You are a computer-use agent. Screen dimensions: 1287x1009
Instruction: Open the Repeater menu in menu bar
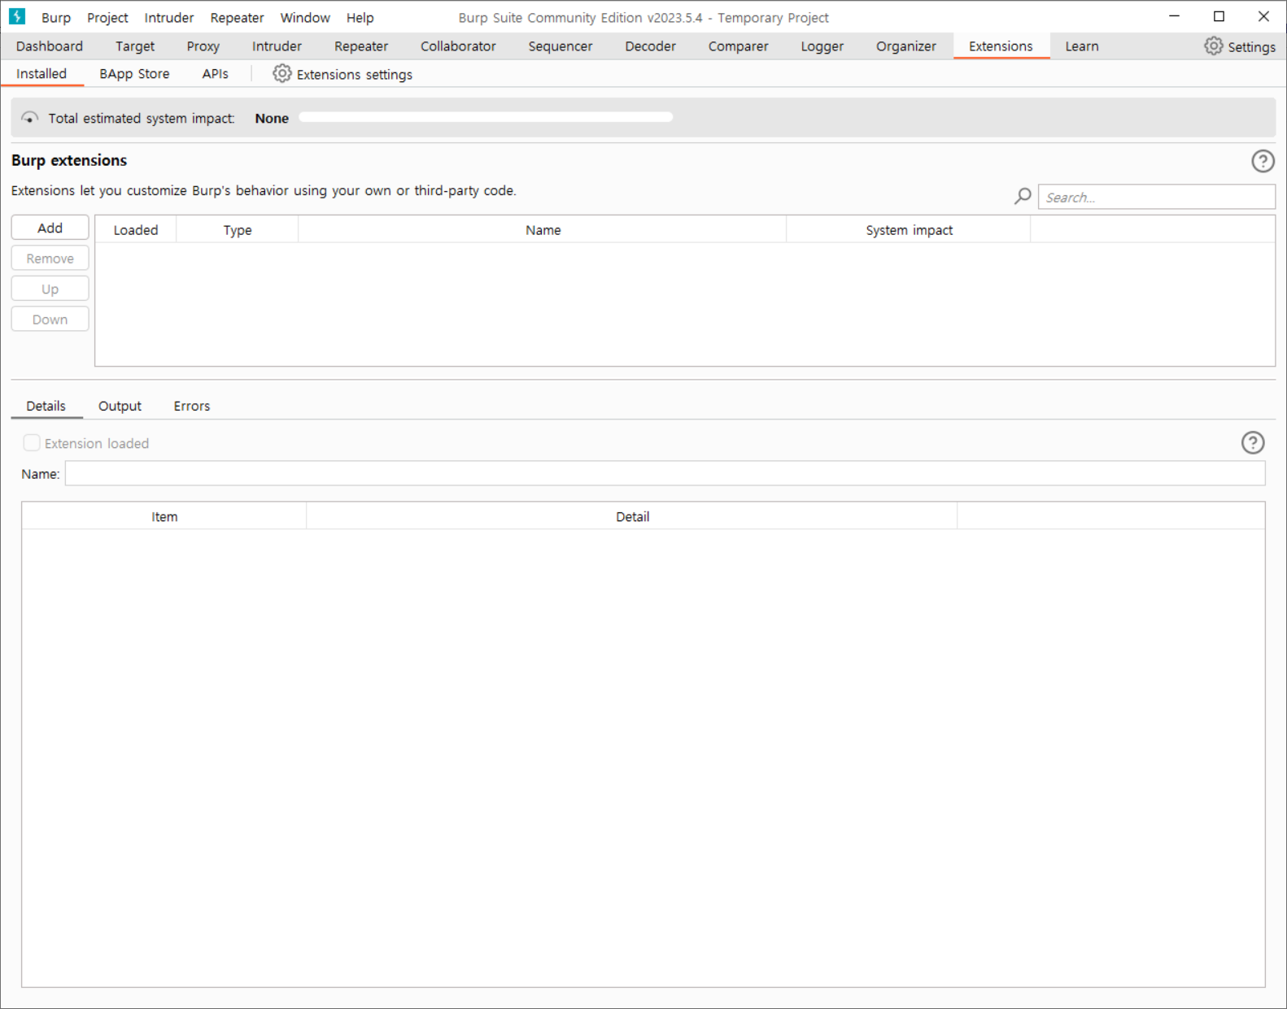click(237, 17)
